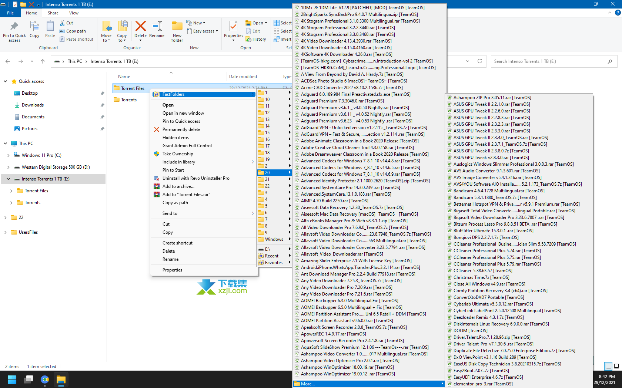Sort by the Date modified column header
The width and height of the screenshot is (622, 388).
tap(243, 77)
